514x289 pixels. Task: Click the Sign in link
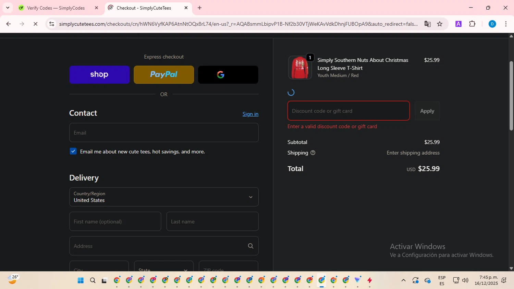[250, 114]
